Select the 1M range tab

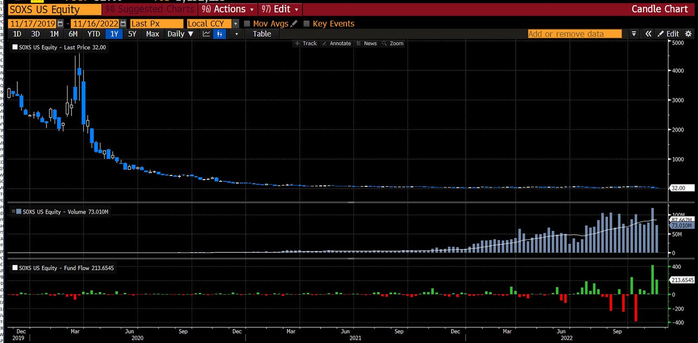54,34
